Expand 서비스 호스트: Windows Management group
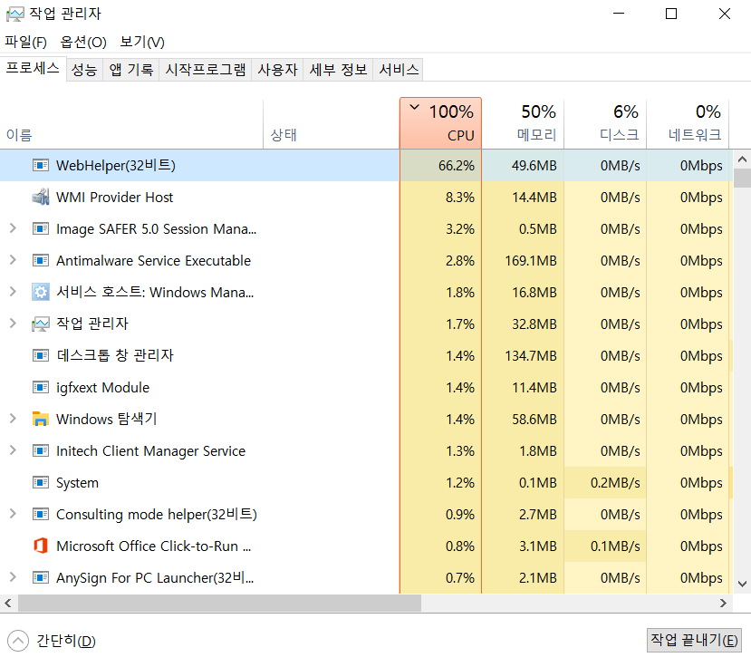This screenshot has height=667, width=751. pos(13,292)
